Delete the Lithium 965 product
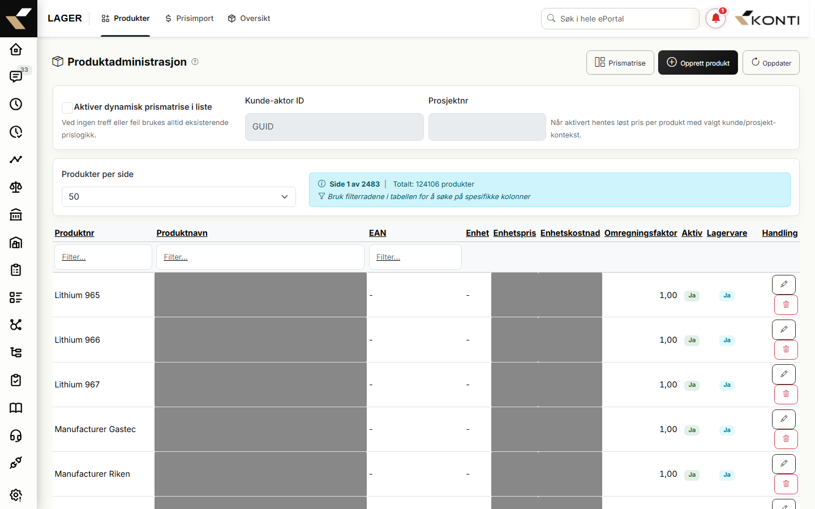Viewport: 815px width, 509px height. tap(786, 305)
